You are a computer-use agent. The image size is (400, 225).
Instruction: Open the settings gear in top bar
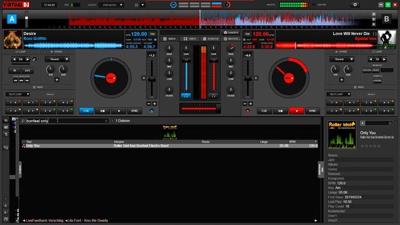click(355, 4)
